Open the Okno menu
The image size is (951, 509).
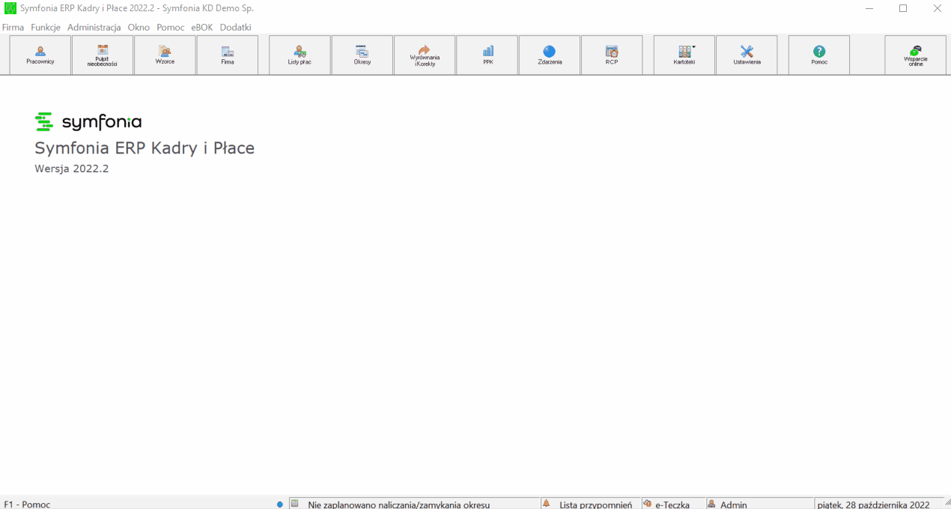tap(139, 27)
